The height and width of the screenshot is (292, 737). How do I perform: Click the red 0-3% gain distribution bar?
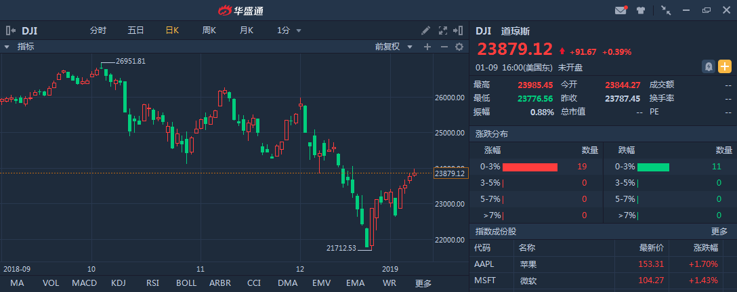530,167
